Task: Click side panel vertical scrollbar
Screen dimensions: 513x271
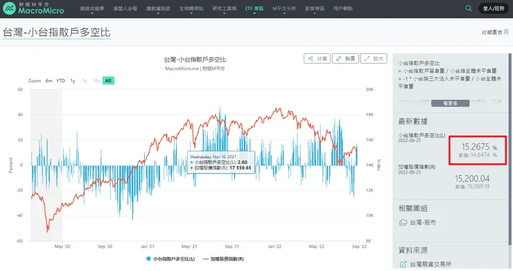Action: pos(510,149)
